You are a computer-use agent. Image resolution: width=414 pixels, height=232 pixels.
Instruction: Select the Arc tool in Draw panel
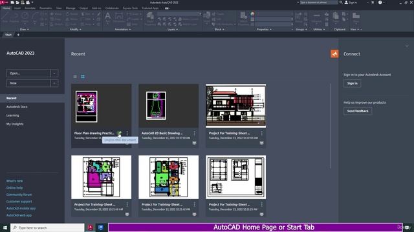click(34, 17)
